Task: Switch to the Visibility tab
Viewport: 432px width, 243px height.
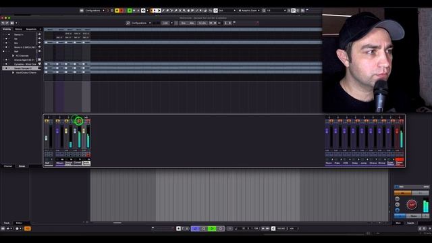Action: 7,29
